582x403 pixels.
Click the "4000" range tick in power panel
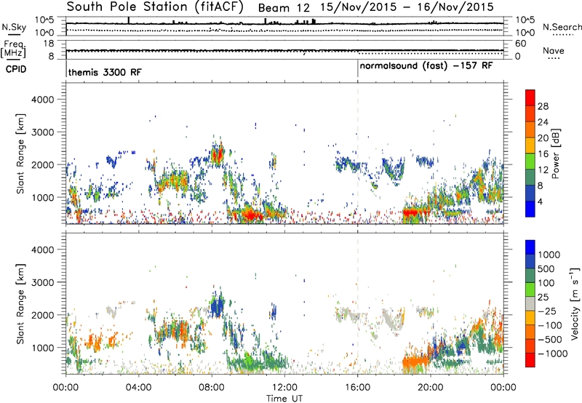[x=42, y=100]
